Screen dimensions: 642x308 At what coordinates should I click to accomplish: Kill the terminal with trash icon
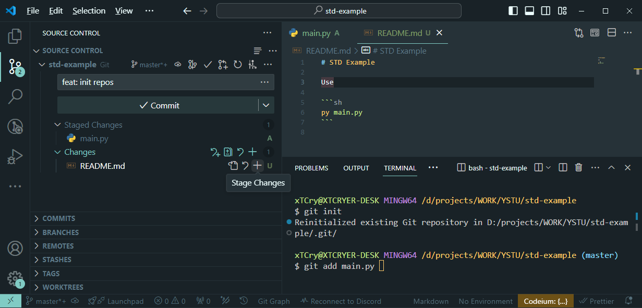click(578, 168)
